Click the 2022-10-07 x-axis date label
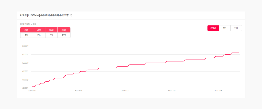 tap(79, 91)
